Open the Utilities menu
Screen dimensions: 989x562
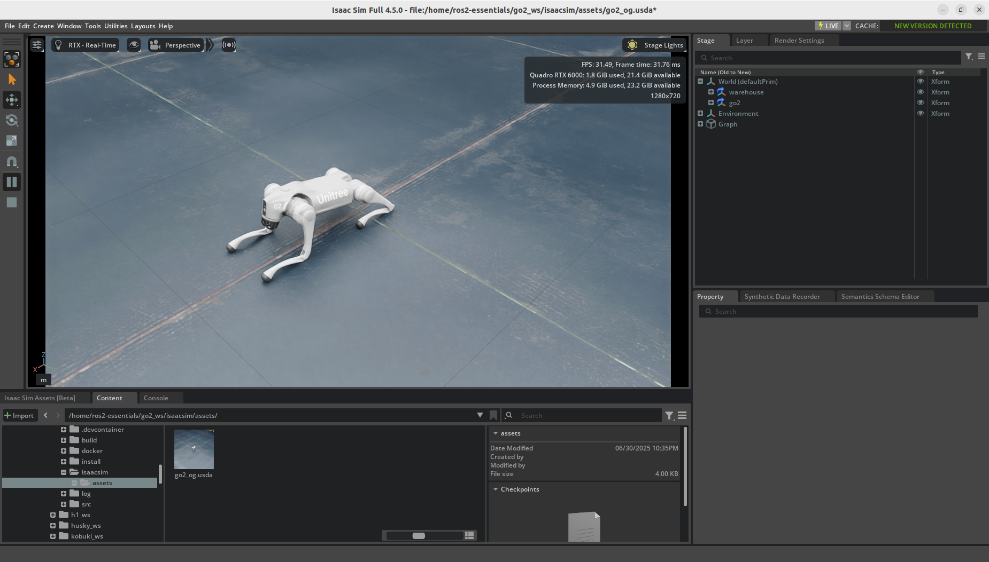click(116, 26)
